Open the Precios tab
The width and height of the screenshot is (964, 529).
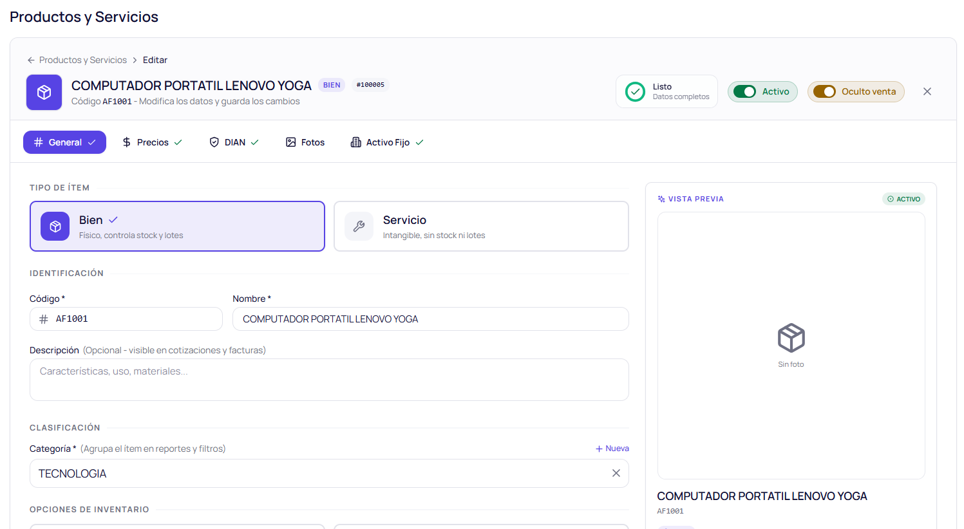pyautogui.click(x=152, y=142)
